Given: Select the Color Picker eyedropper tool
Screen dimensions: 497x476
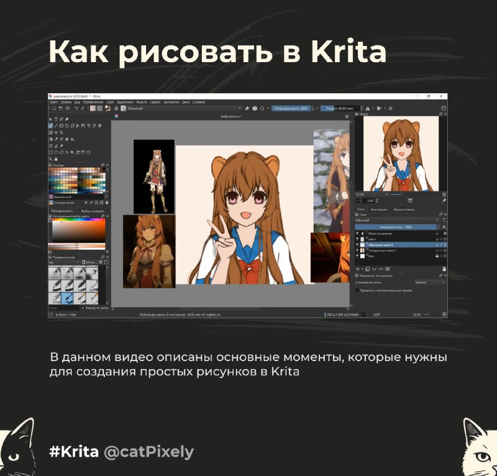Looking at the screenshot, I should (56, 139).
